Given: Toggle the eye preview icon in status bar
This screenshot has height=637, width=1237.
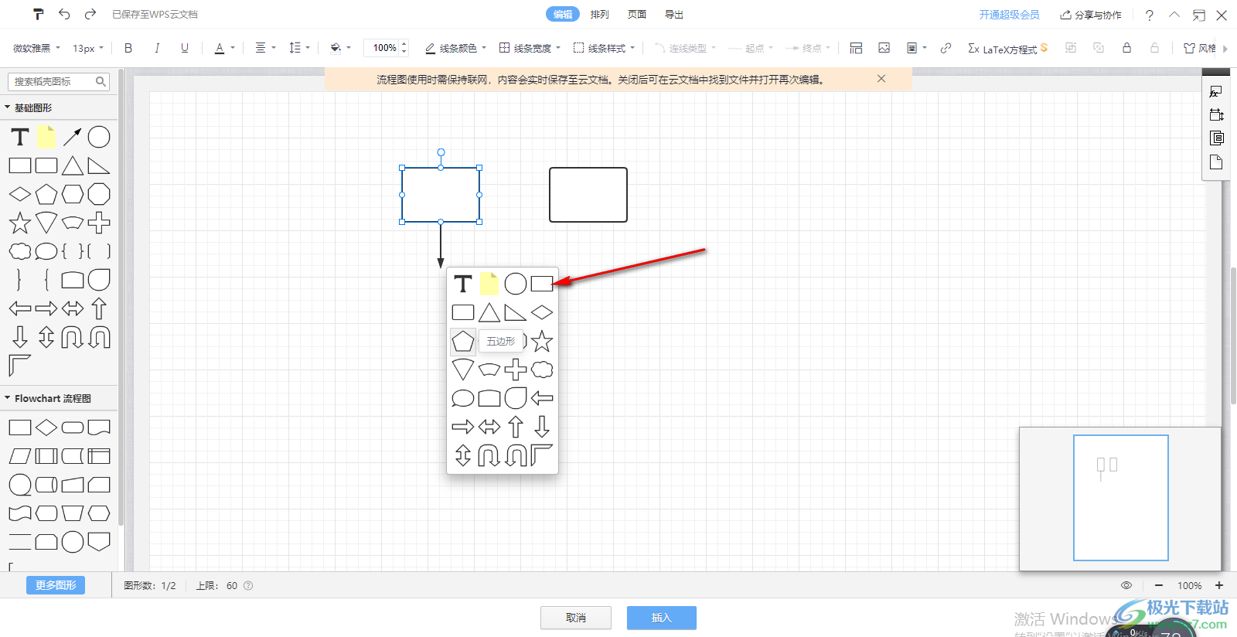Looking at the screenshot, I should [1126, 585].
